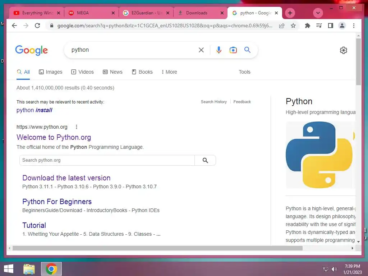This screenshot has width=368, height=276.
Task: Click the forward navigation arrow
Action: pyautogui.click(x=26, y=26)
